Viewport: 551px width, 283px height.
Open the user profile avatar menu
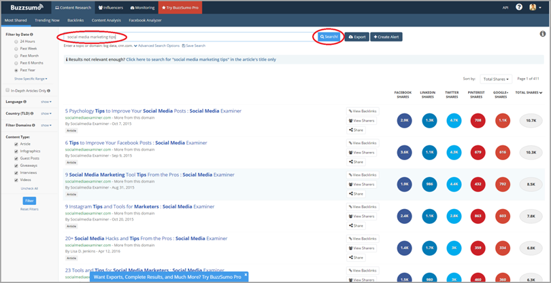pyautogui.click(x=533, y=7)
